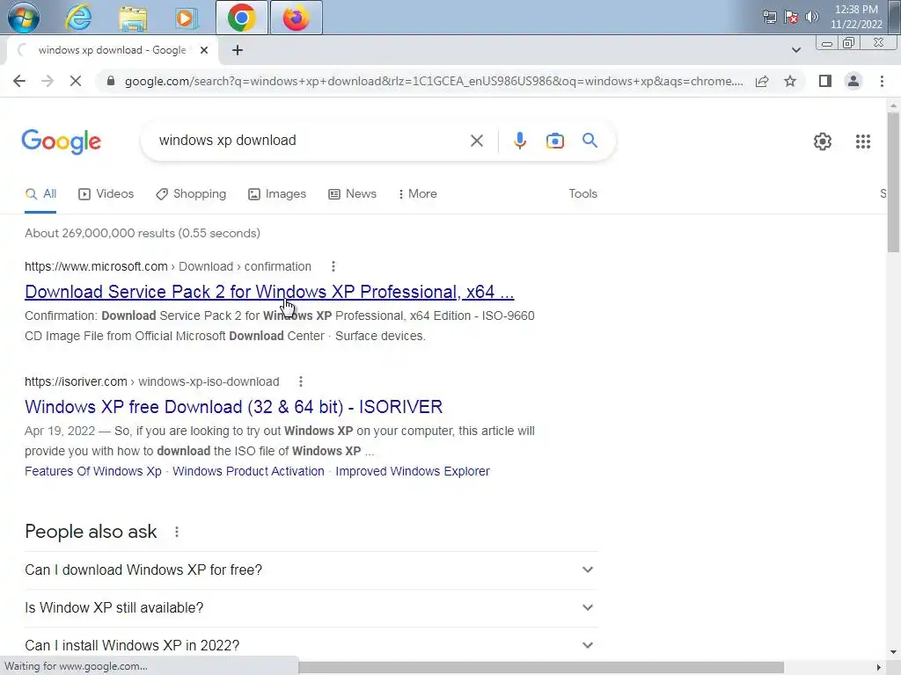Open the tab search dropdown arrow
Screen dimensions: 901x675
[x=795, y=50]
